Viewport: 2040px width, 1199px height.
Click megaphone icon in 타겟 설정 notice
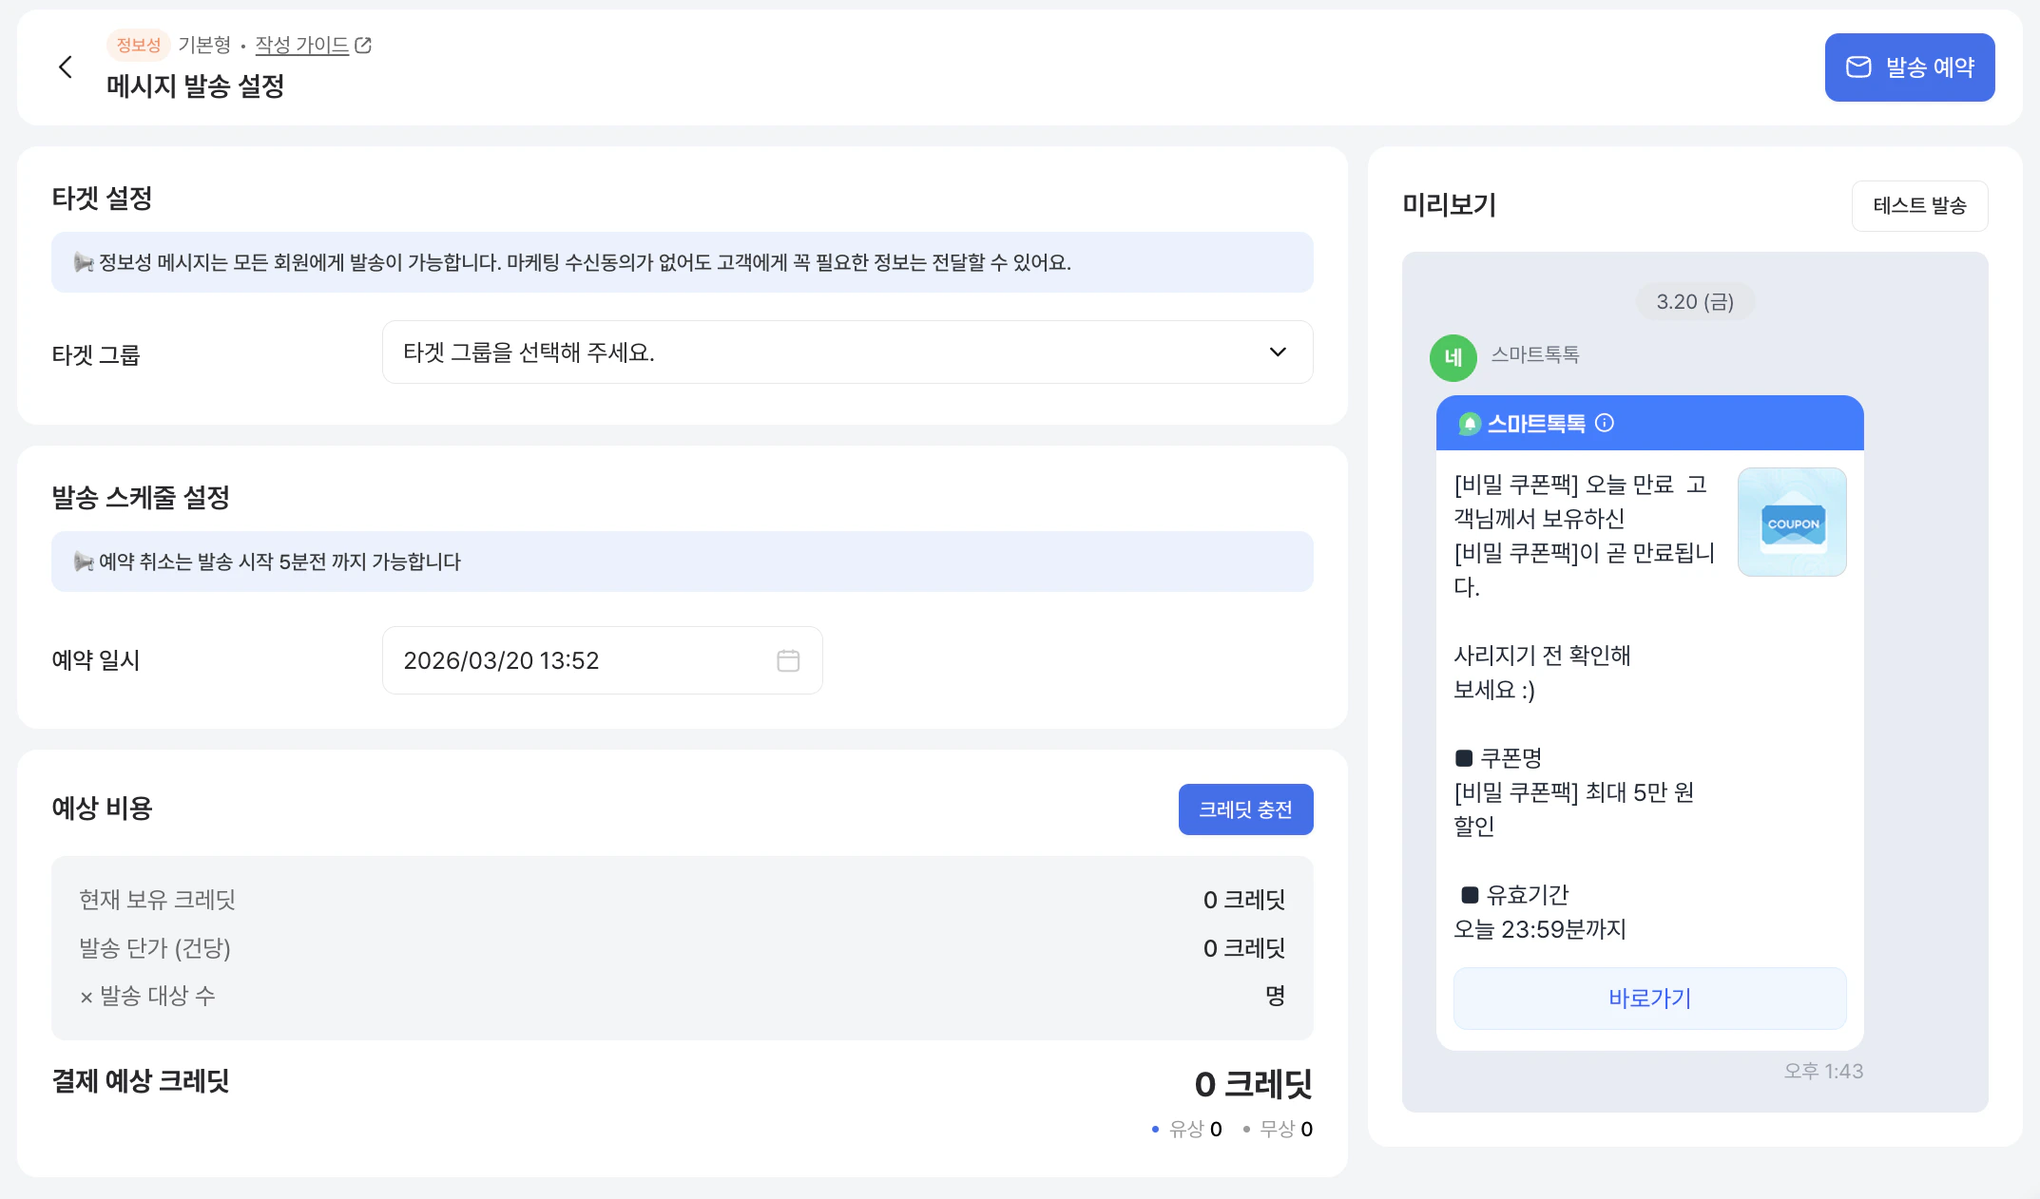[84, 262]
